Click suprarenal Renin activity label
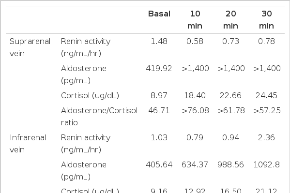Screen dimensions: 290x193 [x=86, y=47]
